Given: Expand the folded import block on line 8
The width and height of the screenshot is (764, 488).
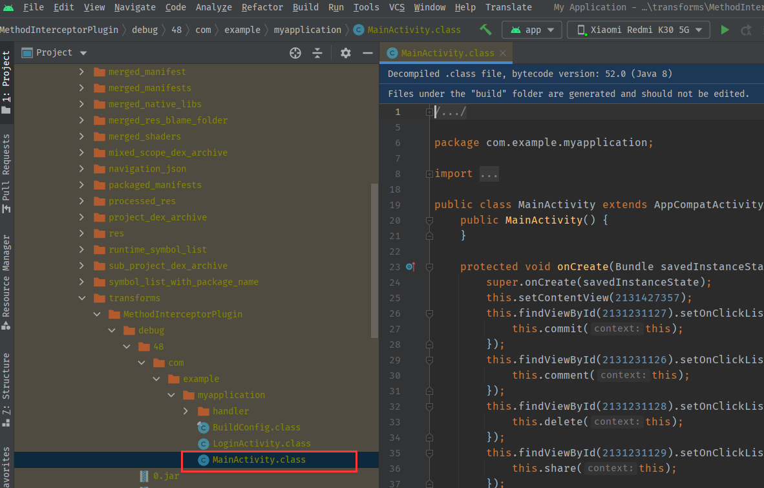Looking at the screenshot, I should 429,174.
